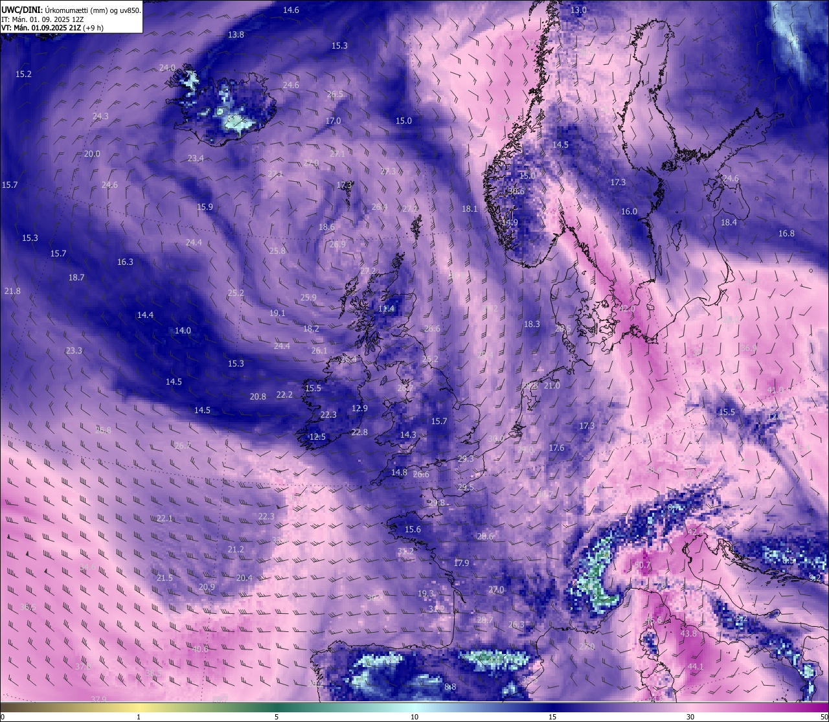
Task: Click the map value 17.0
Action: pyautogui.click(x=333, y=120)
